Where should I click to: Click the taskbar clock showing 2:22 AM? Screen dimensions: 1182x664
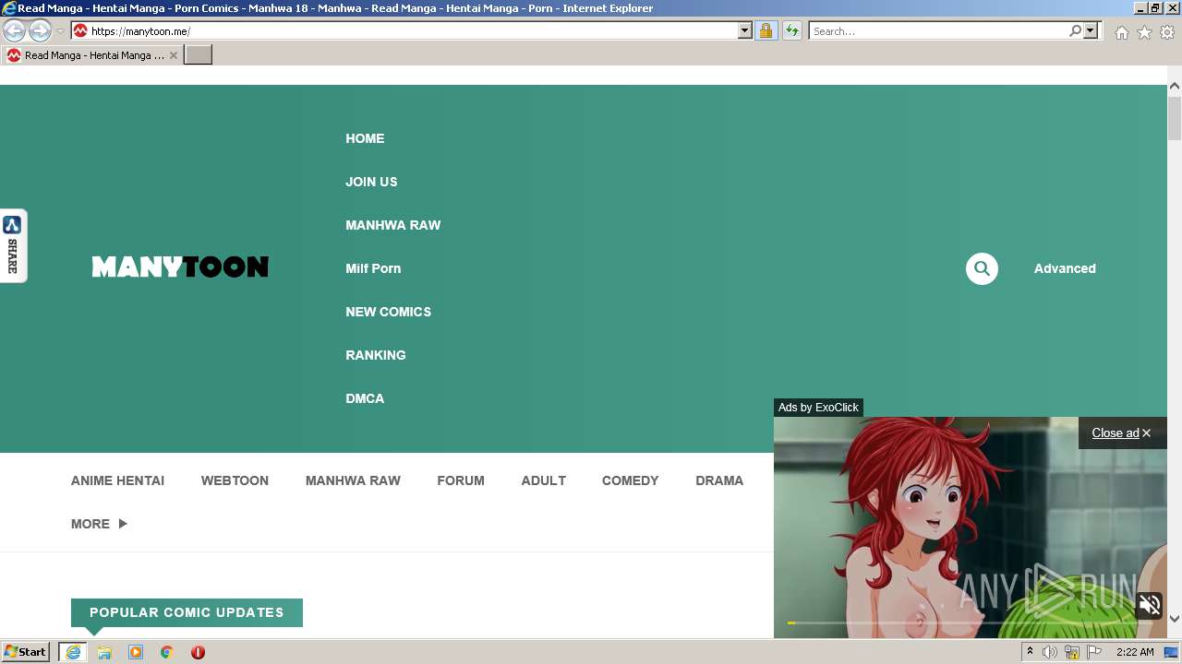coord(1135,652)
